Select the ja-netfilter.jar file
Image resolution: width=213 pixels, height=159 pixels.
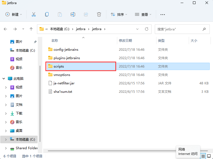[x=128, y=83]
